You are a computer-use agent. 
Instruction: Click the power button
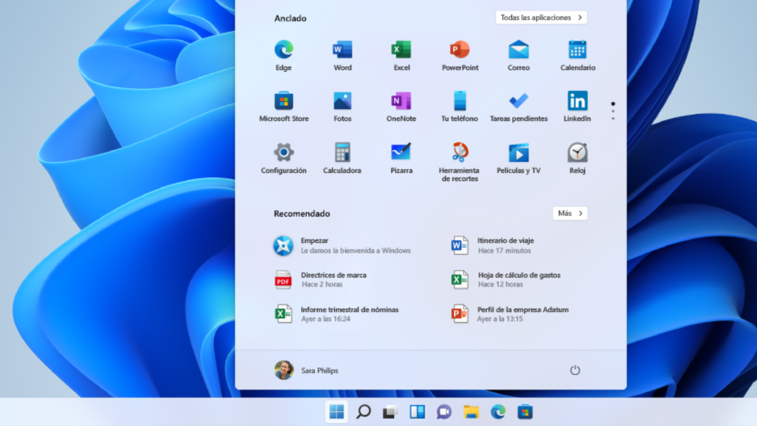coord(575,370)
